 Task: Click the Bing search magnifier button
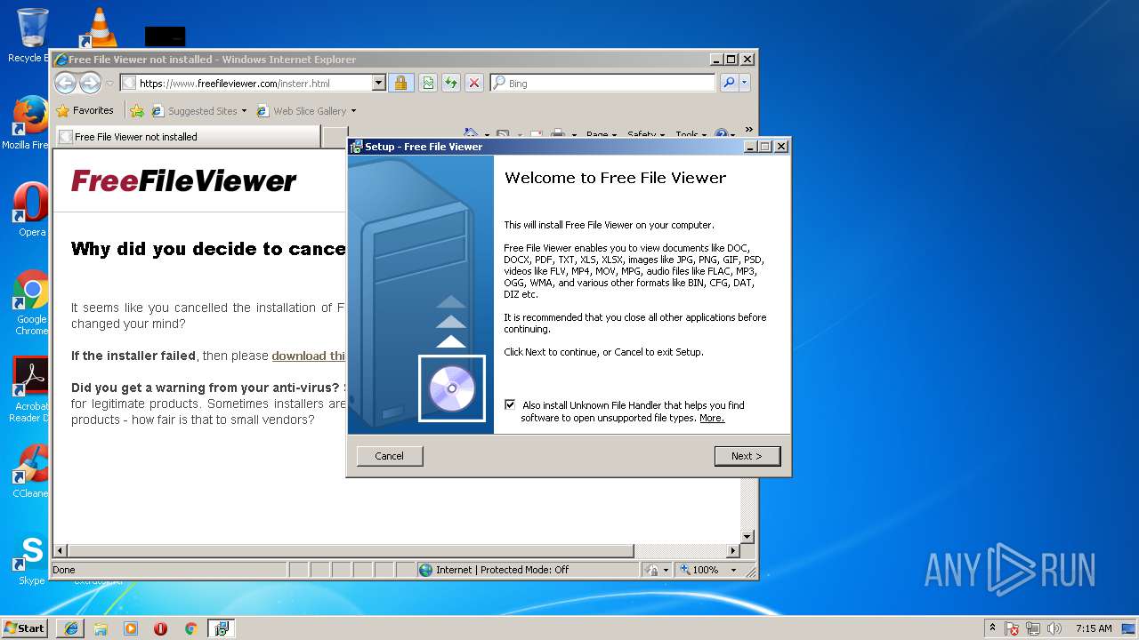(729, 83)
